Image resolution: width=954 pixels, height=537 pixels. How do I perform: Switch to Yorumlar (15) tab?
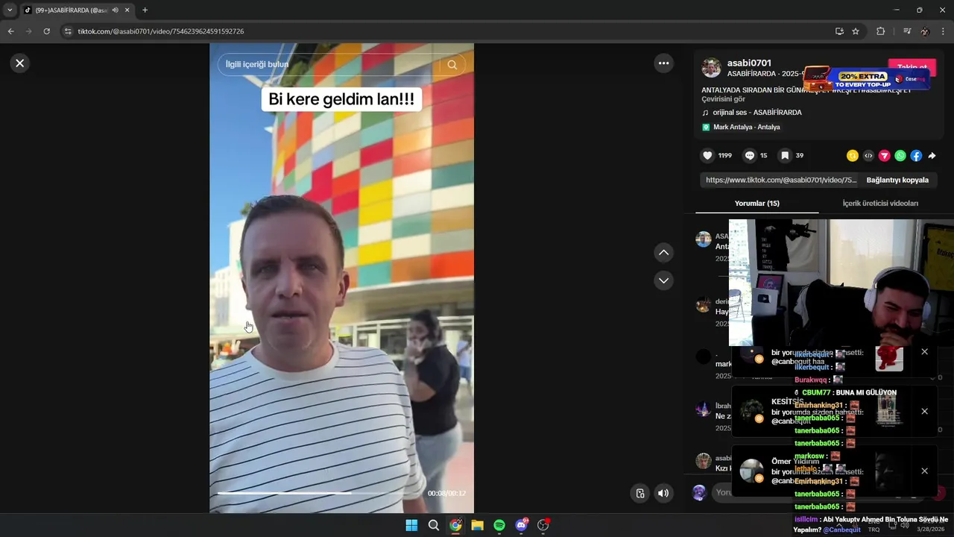(x=756, y=203)
